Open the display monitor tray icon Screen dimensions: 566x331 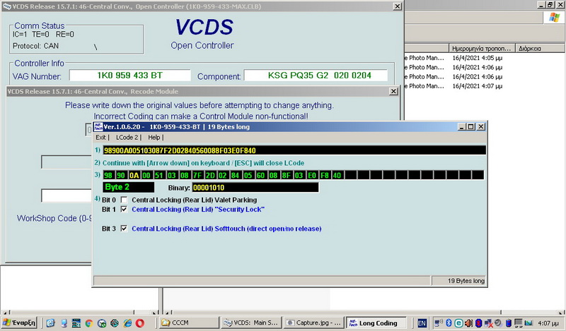click(x=519, y=323)
